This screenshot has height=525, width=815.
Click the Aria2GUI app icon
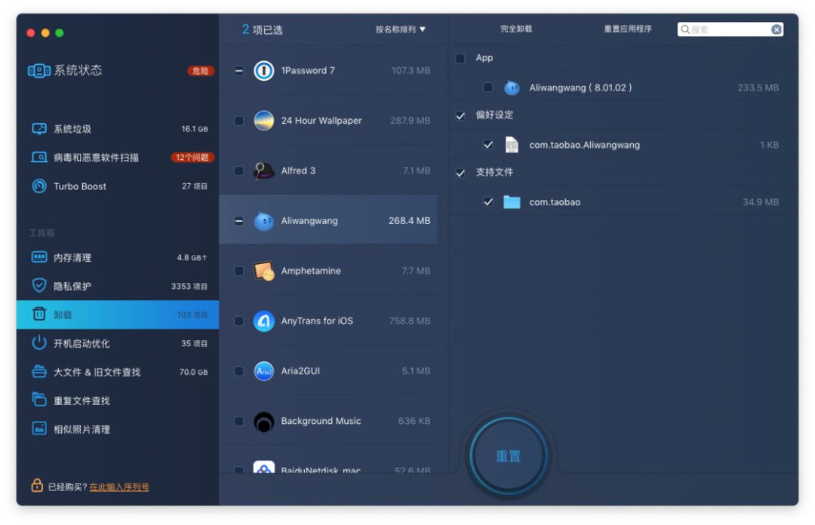pyautogui.click(x=263, y=371)
